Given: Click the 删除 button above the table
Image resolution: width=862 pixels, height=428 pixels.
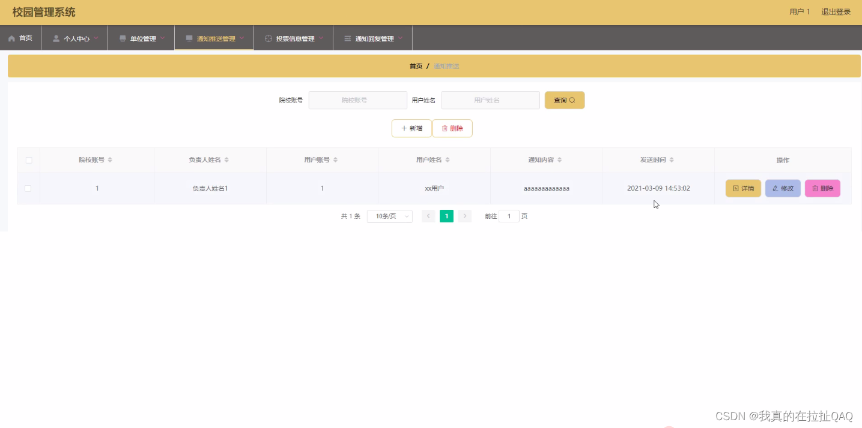Looking at the screenshot, I should (452, 128).
